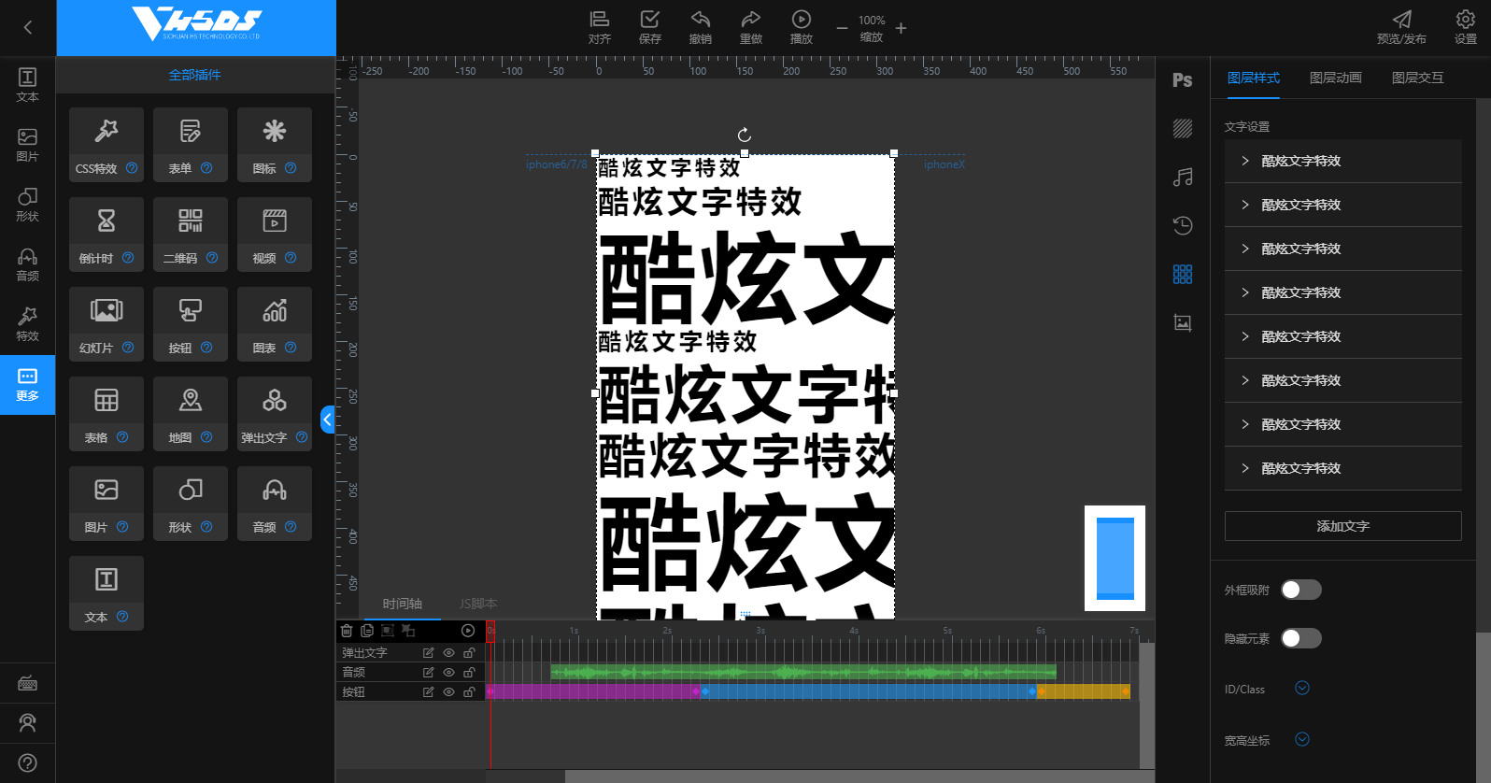The height and width of the screenshot is (783, 1491).
Task: Click 重做 redo in top toolbar
Action: click(x=751, y=28)
